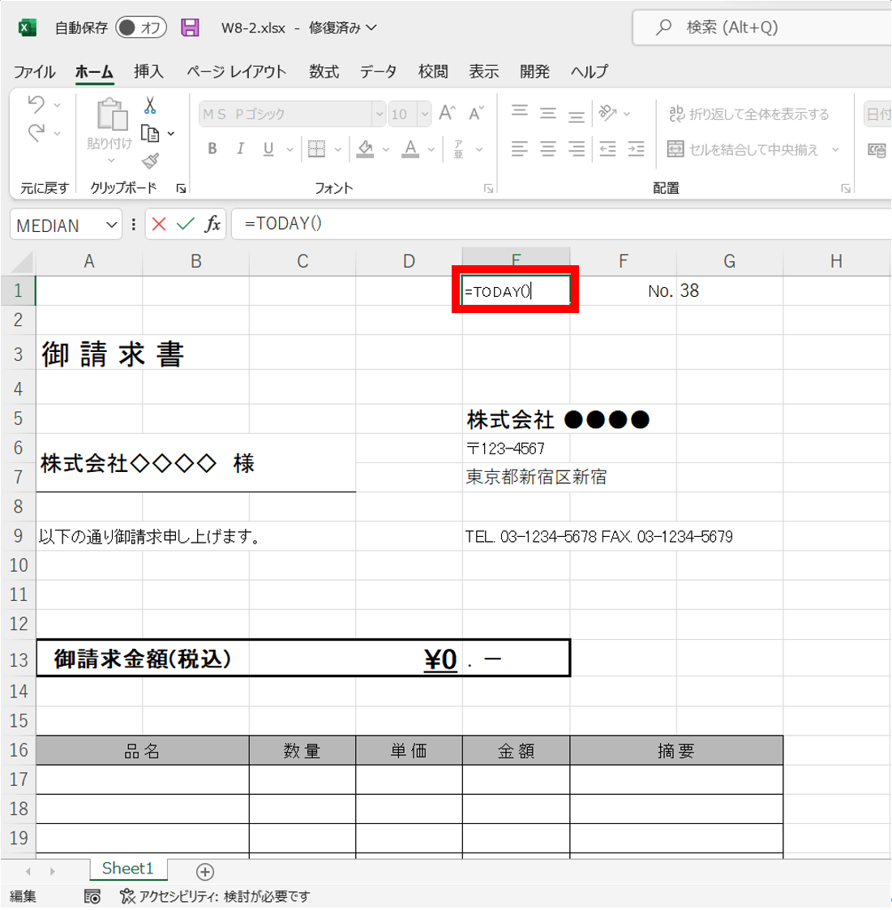This screenshot has height=910, width=892.
Task: Click the Undo arrow icon
Action: click(36, 104)
